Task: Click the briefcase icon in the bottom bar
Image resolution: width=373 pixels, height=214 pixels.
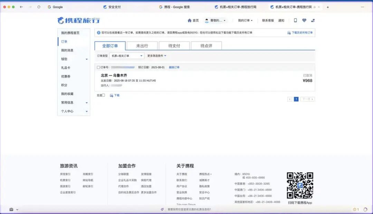Action: click(11, 210)
